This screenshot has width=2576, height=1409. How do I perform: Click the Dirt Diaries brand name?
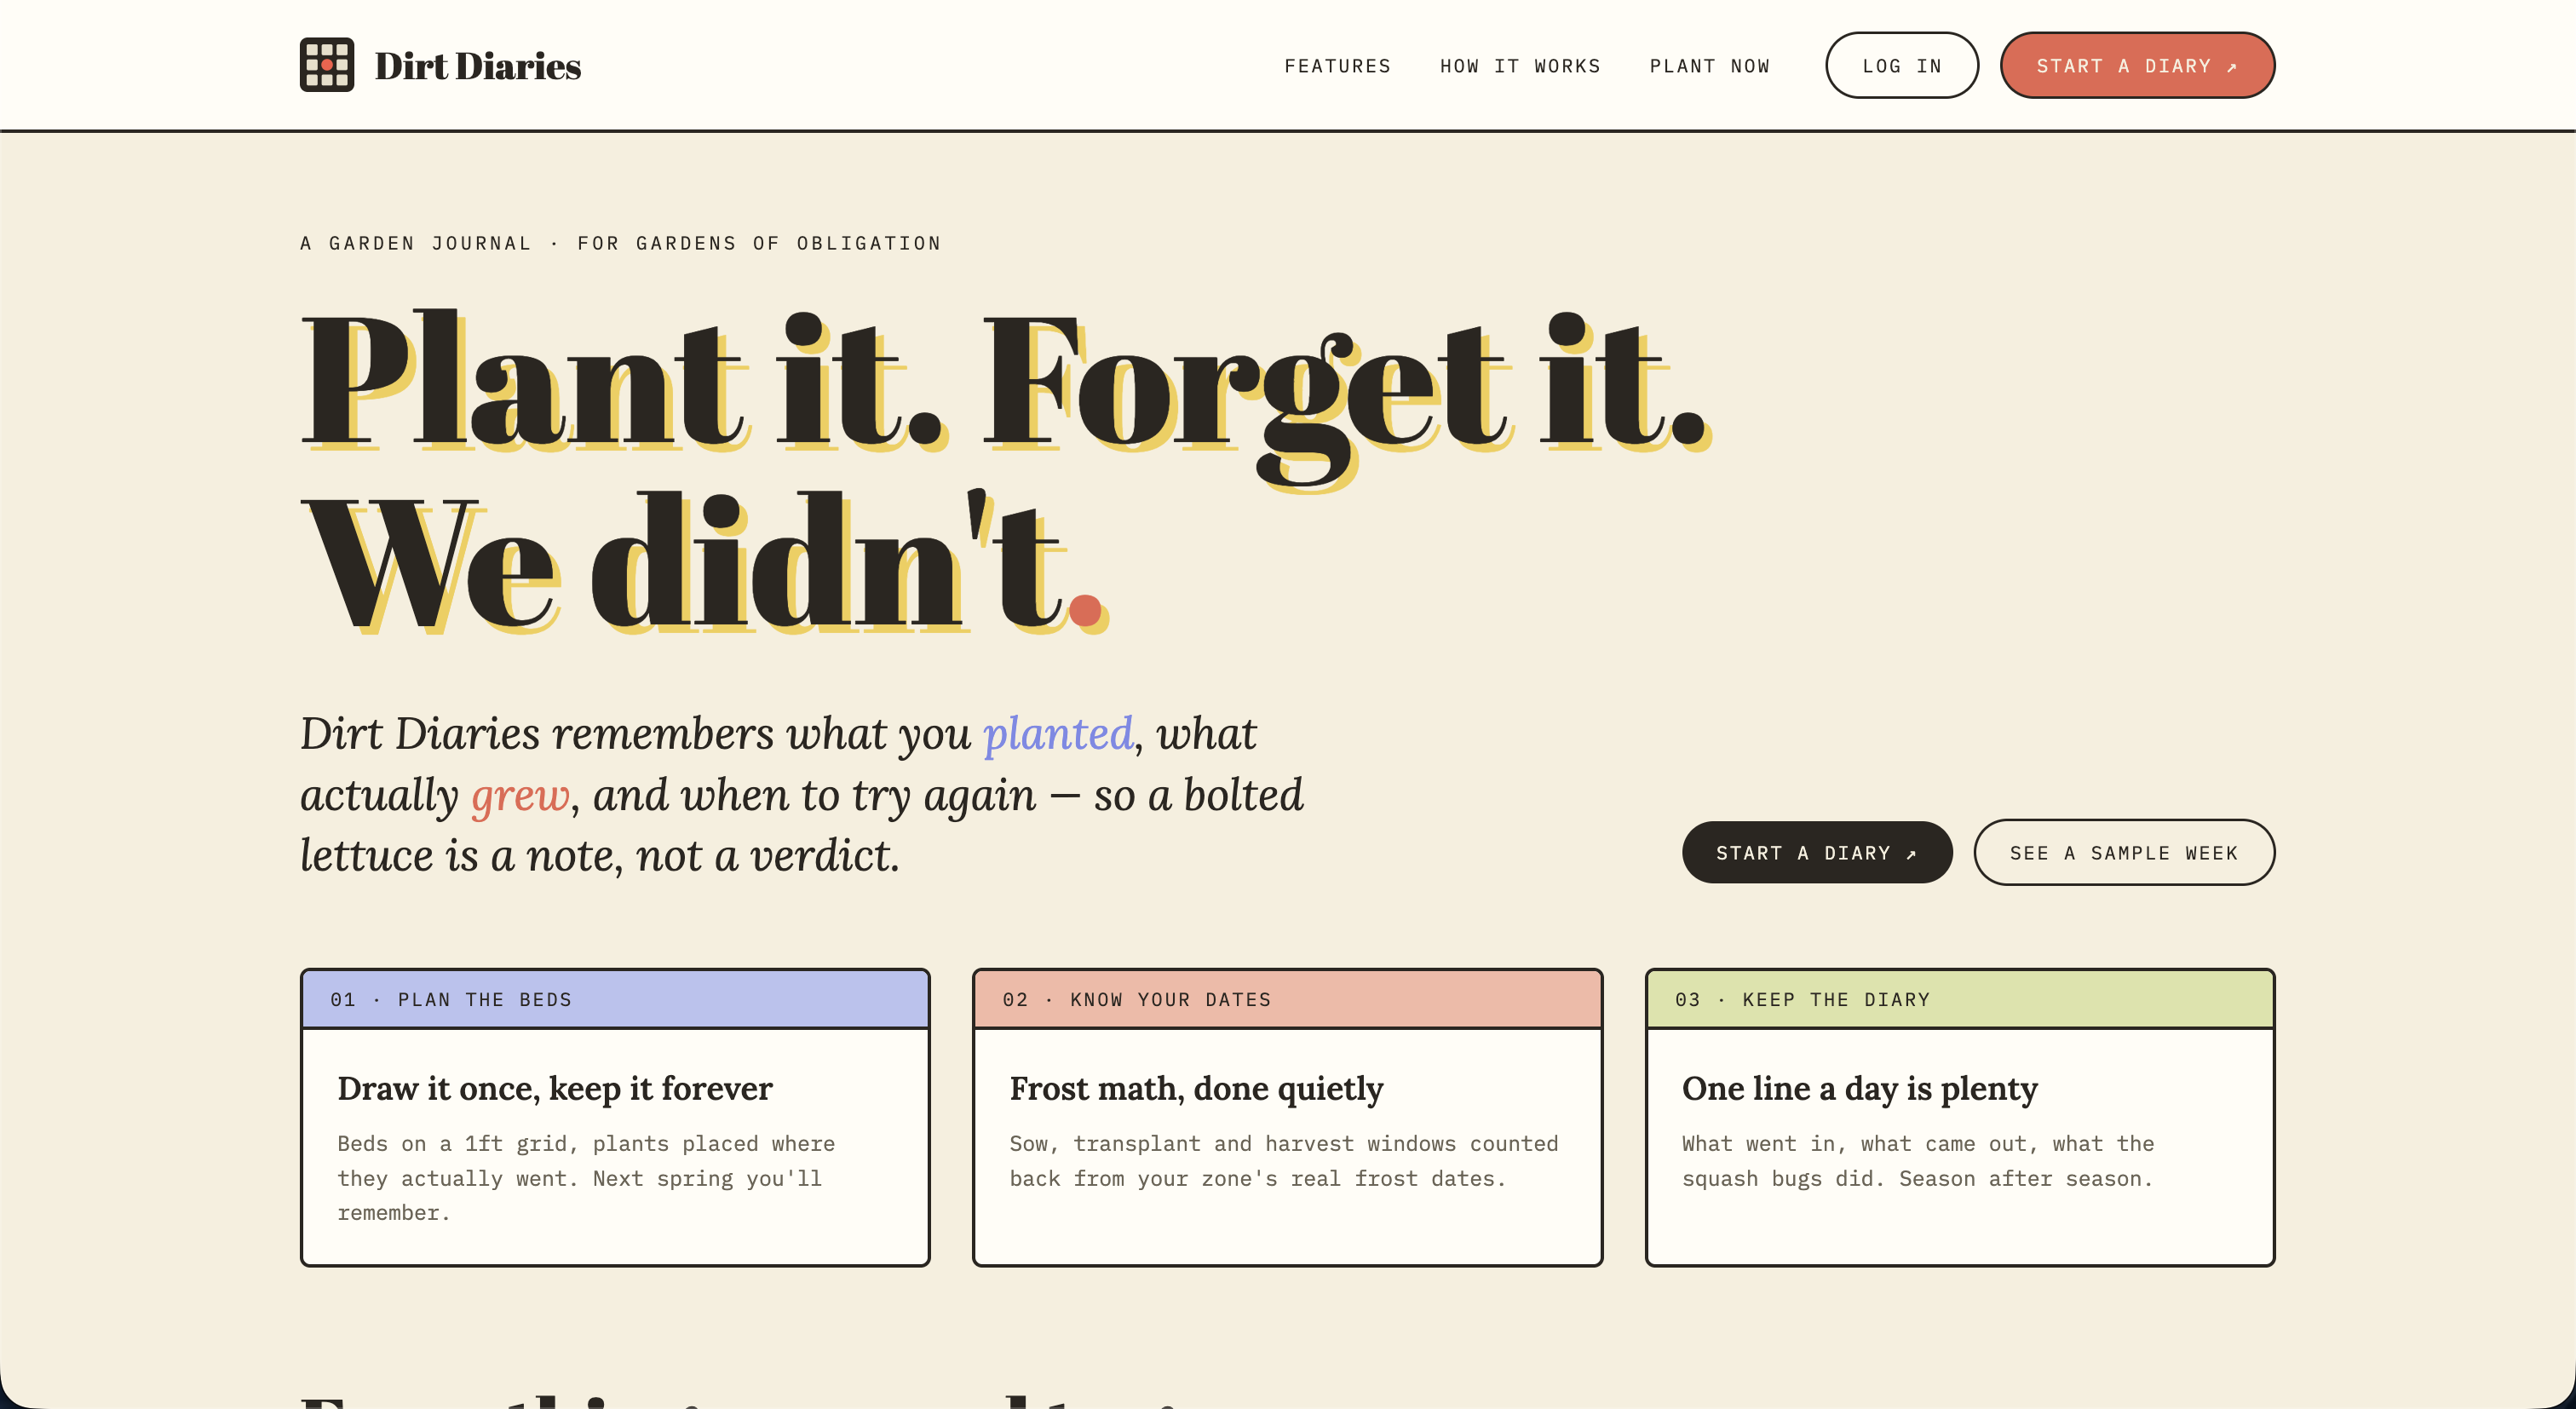pos(477,66)
